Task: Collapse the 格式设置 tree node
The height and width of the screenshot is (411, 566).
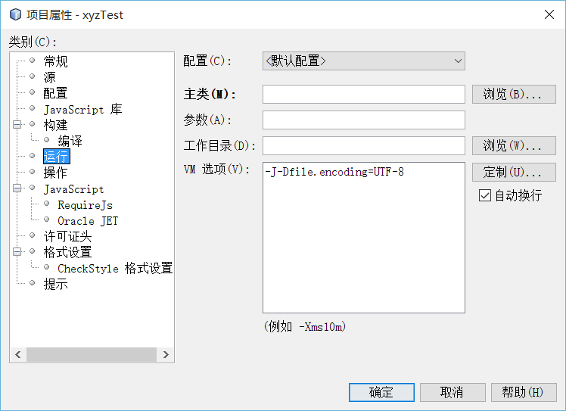Action: point(16,252)
